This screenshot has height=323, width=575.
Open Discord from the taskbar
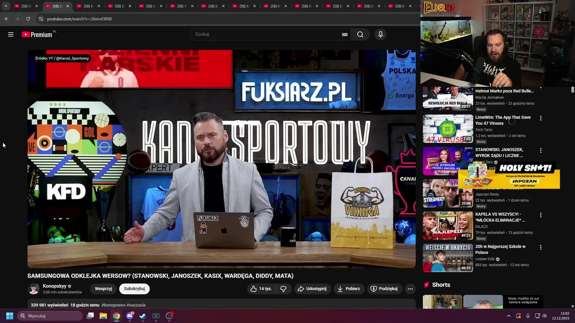coord(130,316)
